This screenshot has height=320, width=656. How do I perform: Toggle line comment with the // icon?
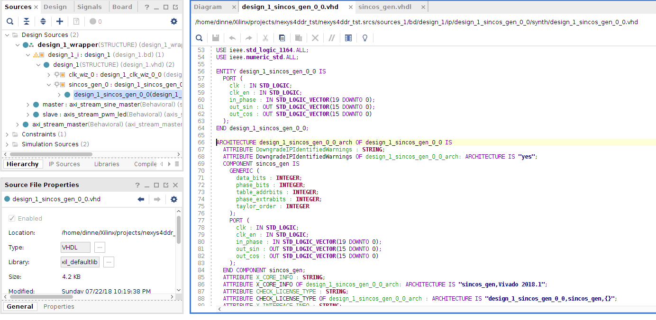tap(331, 38)
